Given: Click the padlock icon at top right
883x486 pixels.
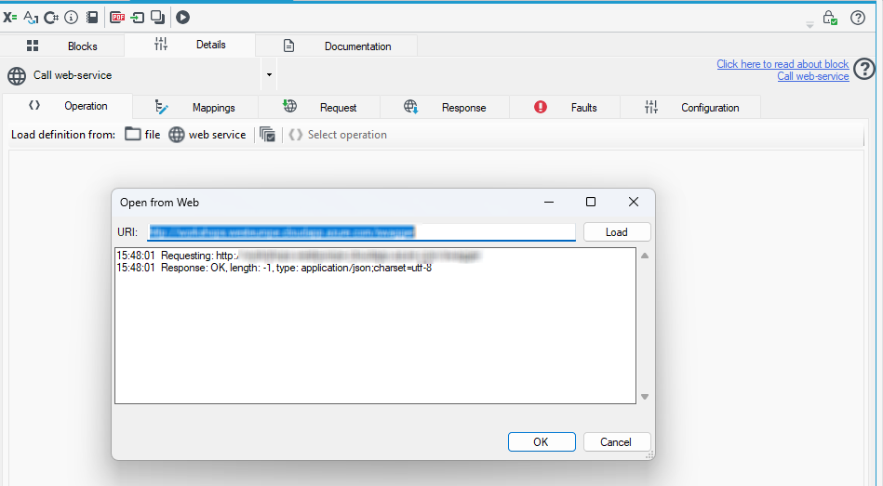Looking at the screenshot, I should [x=830, y=18].
